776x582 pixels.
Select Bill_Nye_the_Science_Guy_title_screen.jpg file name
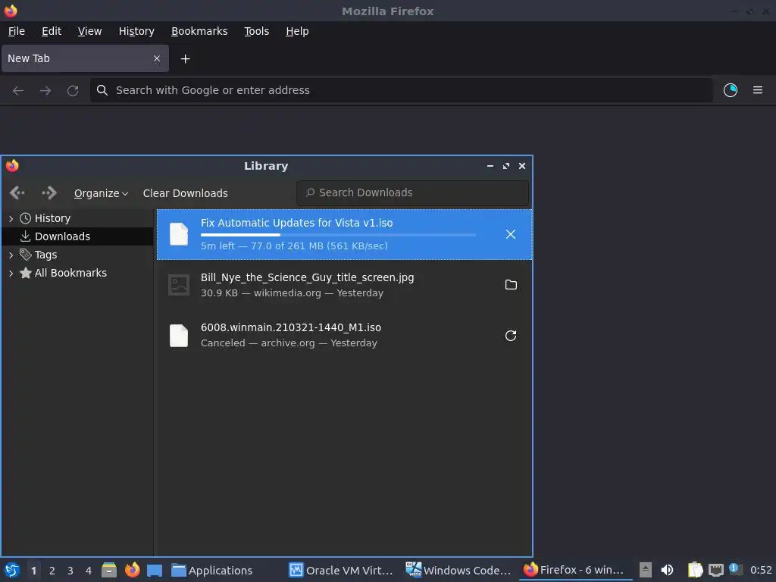pyautogui.click(x=308, y=277)
